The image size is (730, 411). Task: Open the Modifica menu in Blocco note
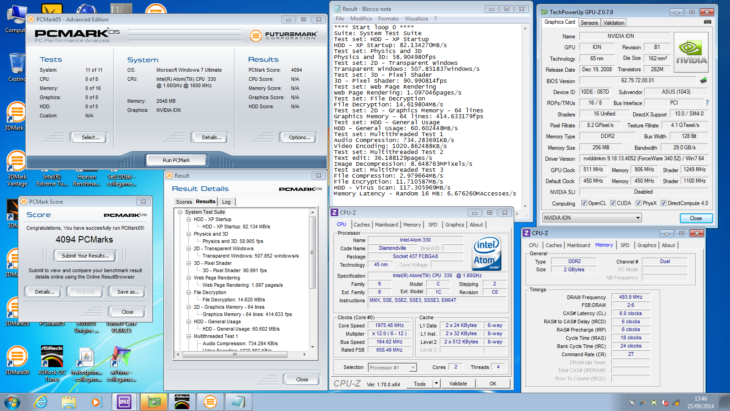pos(361,19)
